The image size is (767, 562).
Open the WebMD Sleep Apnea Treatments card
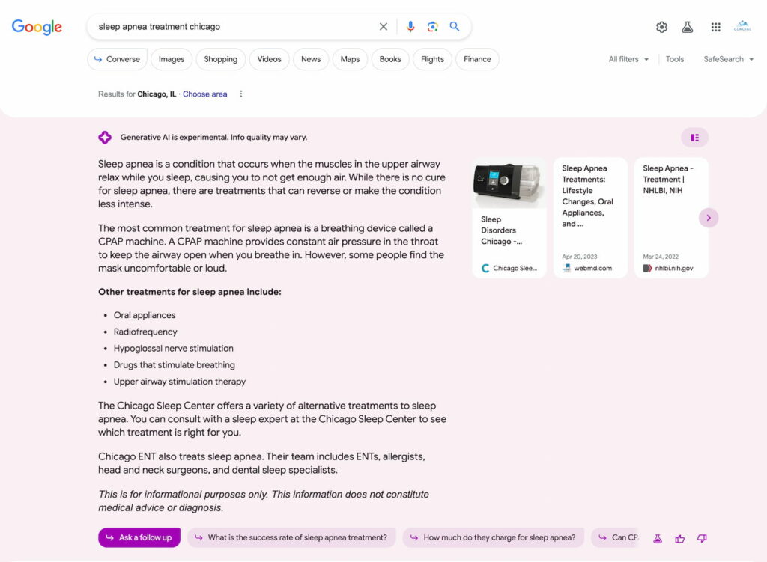pyautogui.click(x=590, y=218)
